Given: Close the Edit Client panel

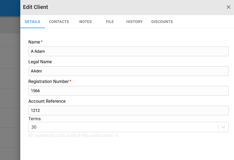Looking at the screenshot, I should [229, 7].
